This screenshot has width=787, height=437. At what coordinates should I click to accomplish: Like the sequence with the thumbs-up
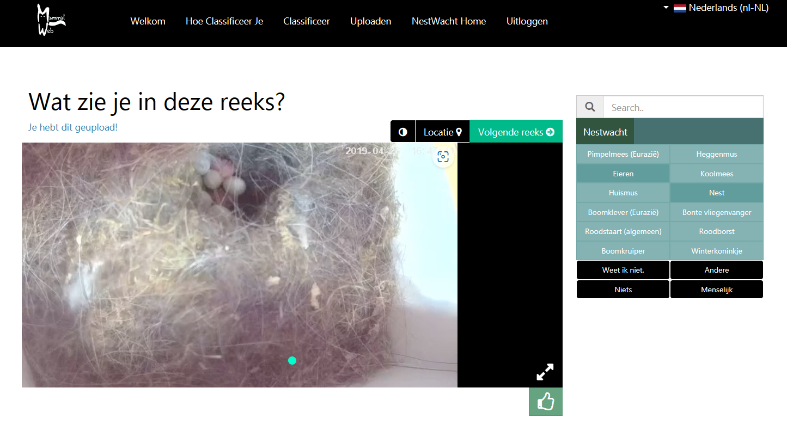(546, 402)
